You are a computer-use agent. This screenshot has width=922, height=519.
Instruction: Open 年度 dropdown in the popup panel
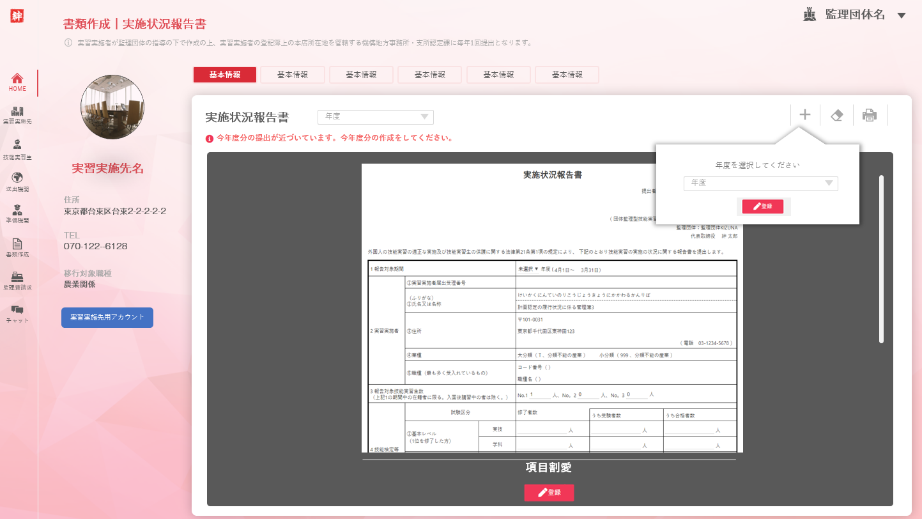coord(760,183)
